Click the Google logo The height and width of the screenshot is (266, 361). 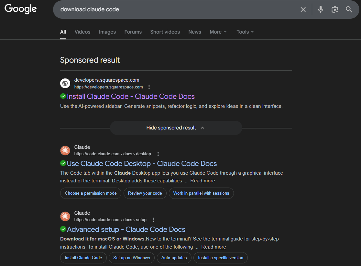[x=20, y=9]
